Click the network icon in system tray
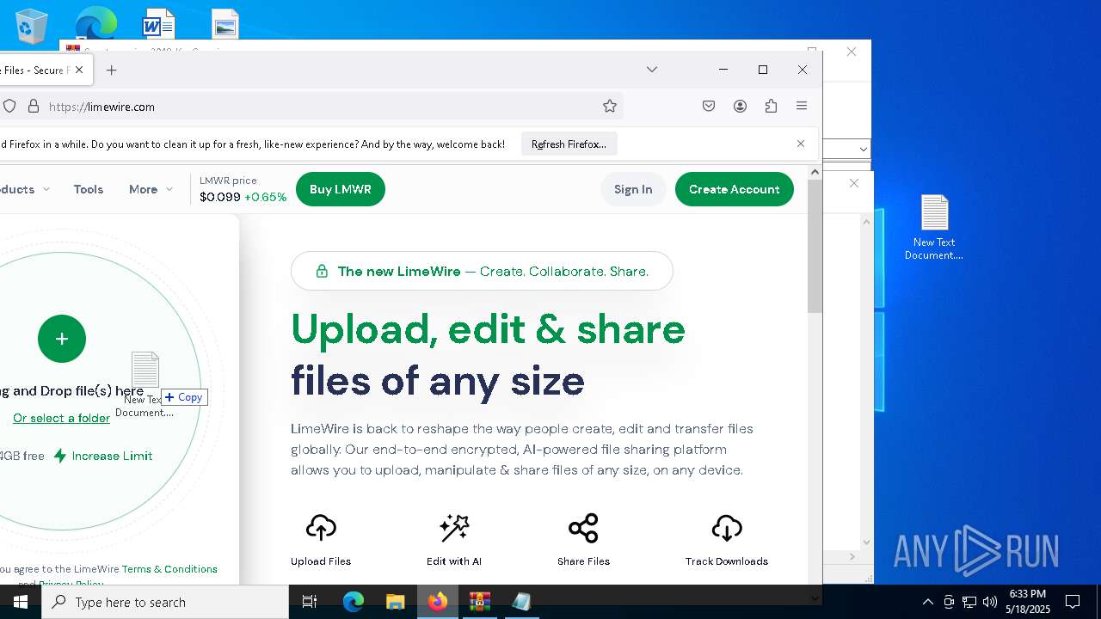 pyautogui.click(x=969, y=602)
